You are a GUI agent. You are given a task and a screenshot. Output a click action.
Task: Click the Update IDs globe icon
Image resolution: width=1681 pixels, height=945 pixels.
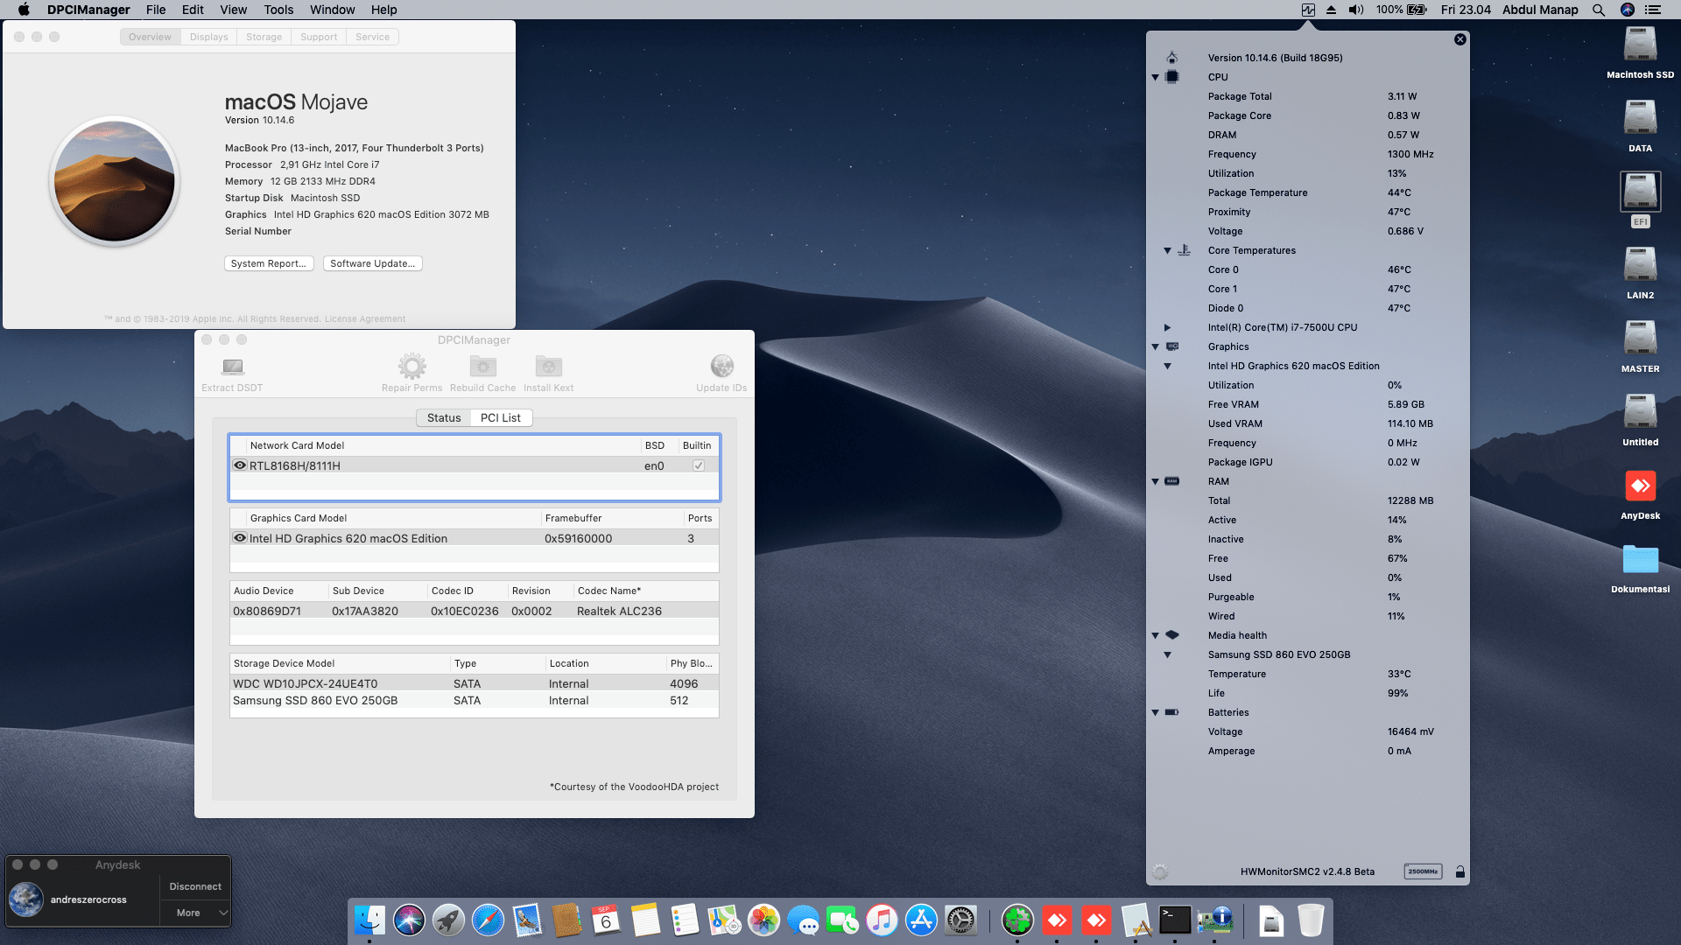point(721,367)
